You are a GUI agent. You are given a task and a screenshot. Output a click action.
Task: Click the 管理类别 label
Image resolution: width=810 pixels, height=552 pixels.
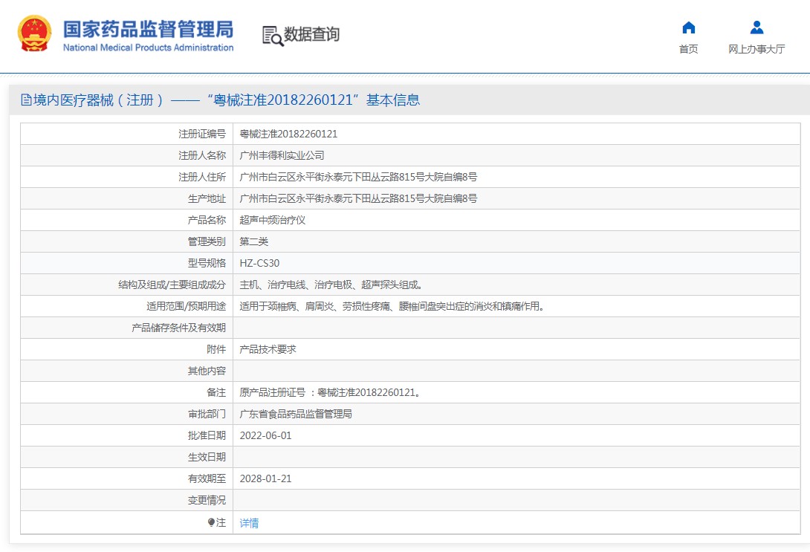point(207,241)
